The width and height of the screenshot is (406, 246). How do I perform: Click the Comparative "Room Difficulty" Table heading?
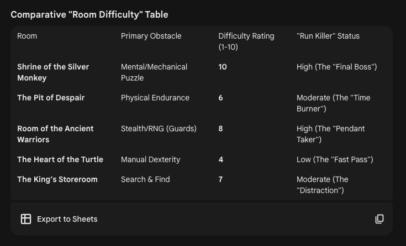pyautogui.click(x=89, y=14)
